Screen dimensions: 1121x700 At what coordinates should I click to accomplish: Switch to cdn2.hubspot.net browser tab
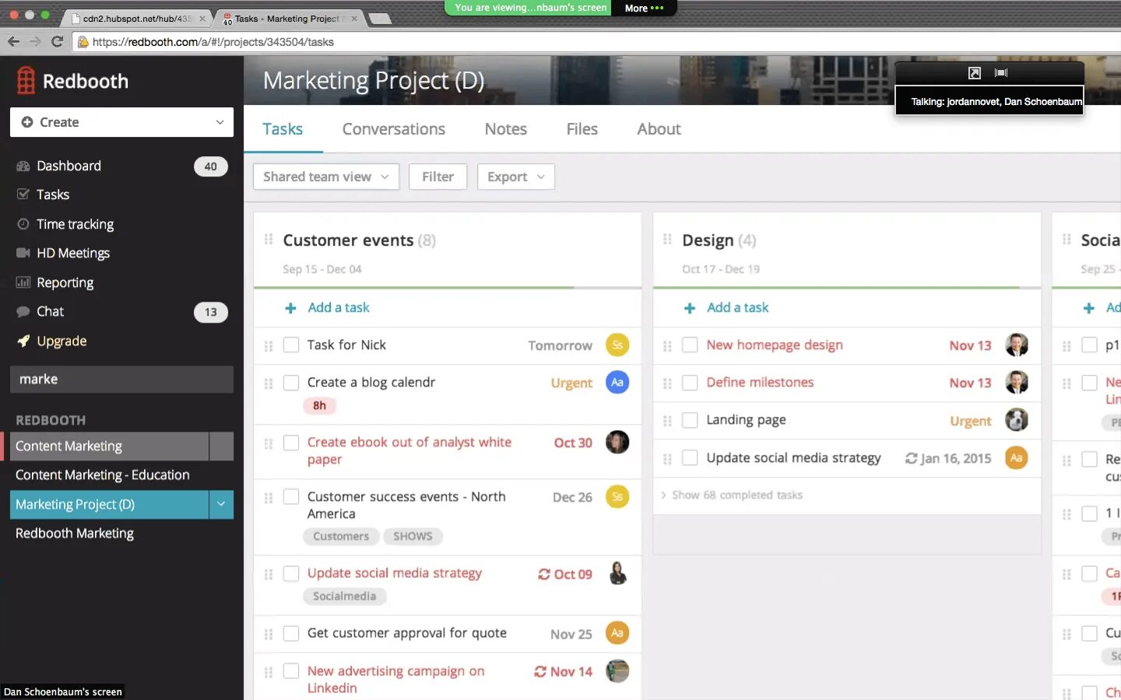coord(136,18)
